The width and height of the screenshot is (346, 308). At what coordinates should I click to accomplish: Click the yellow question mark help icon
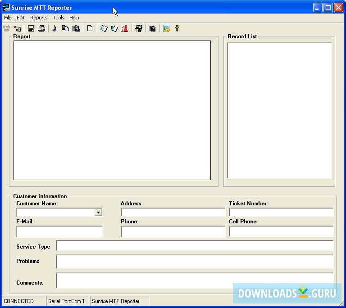point(177,28)
